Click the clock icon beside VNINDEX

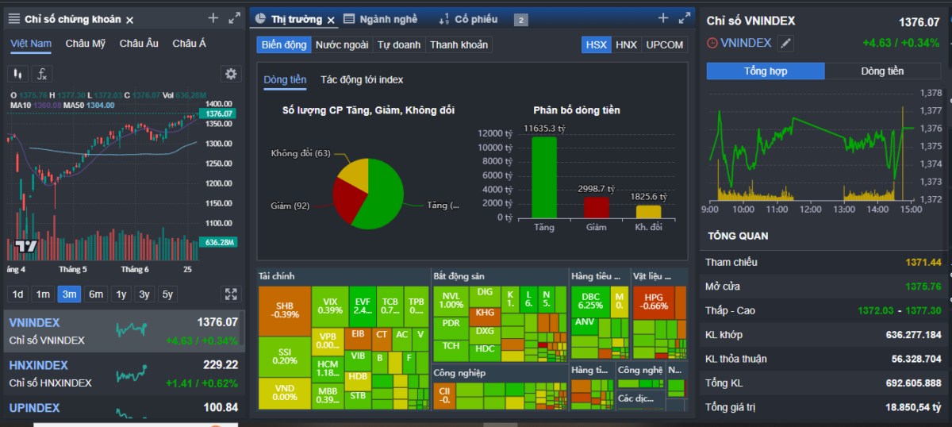(712, 43)
